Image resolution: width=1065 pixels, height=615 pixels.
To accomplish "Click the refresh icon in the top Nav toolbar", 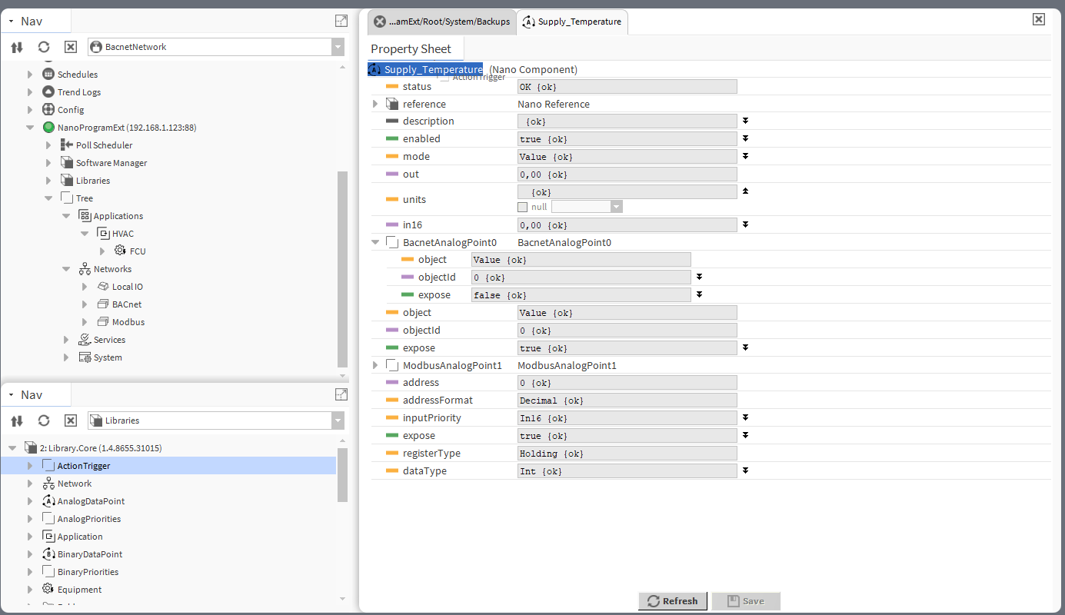I will [44, 47].
